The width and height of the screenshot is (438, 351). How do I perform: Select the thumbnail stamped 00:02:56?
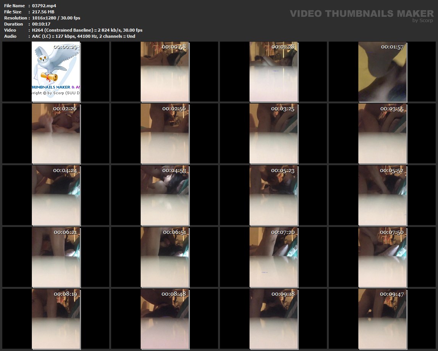tap(165, 134)
